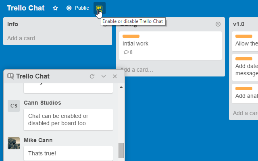The height and width of the screenshot is (161, 258).
Task: Star the Trello Chat board
Action: pyautogui.click(x=56, y=8)
